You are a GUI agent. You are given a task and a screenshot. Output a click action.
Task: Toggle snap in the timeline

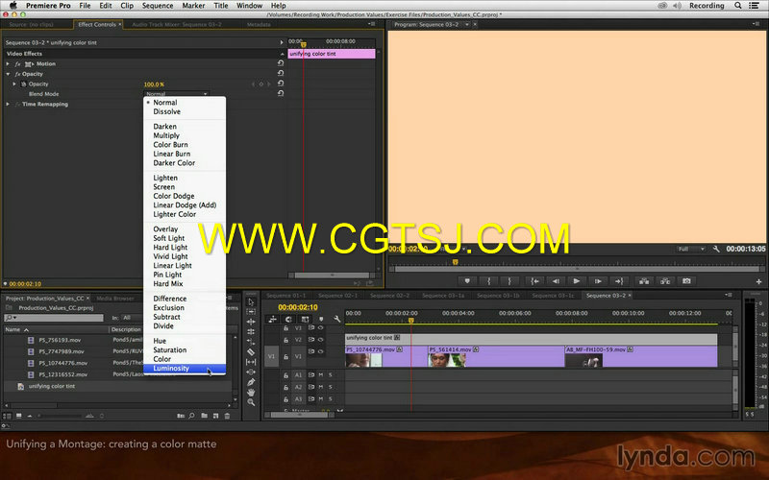coord(289,319)
